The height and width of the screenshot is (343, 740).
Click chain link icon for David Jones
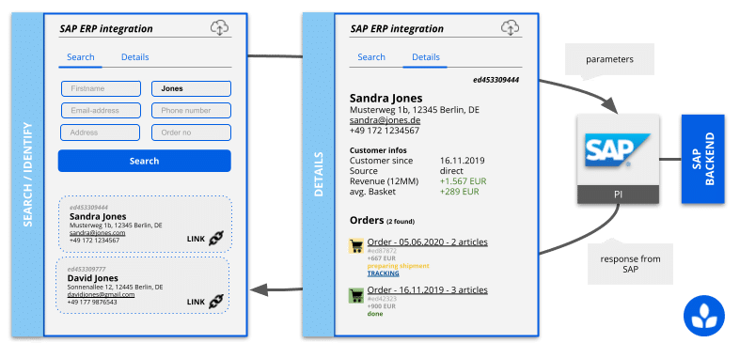(215, 301)
